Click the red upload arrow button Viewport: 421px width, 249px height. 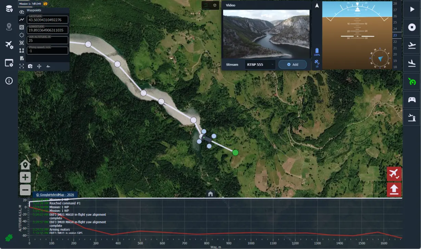tap(394, 189)
